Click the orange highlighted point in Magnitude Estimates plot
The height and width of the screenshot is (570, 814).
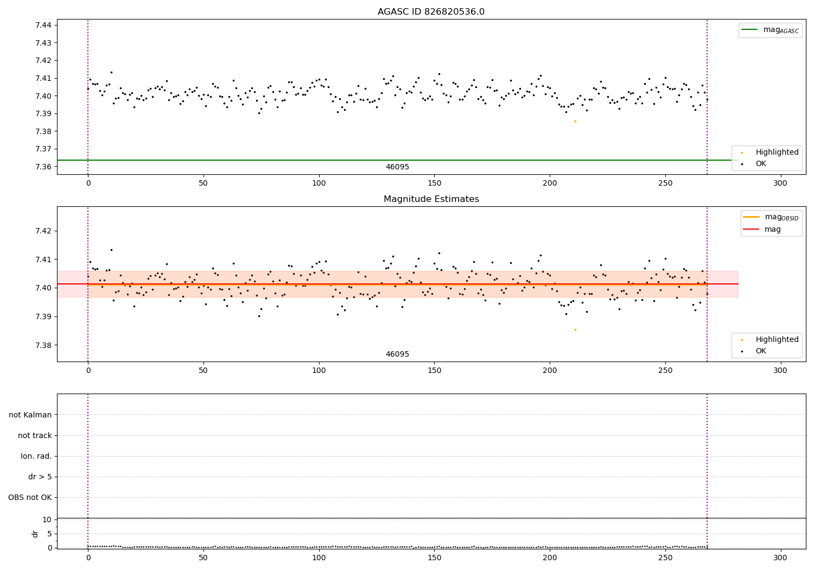[575, 330]
